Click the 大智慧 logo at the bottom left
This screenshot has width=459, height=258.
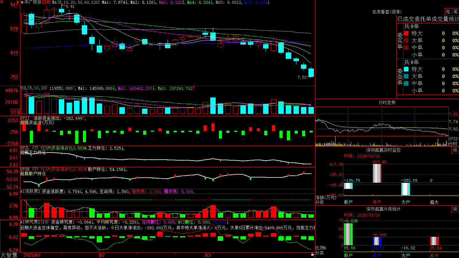[x=9, y=255]
